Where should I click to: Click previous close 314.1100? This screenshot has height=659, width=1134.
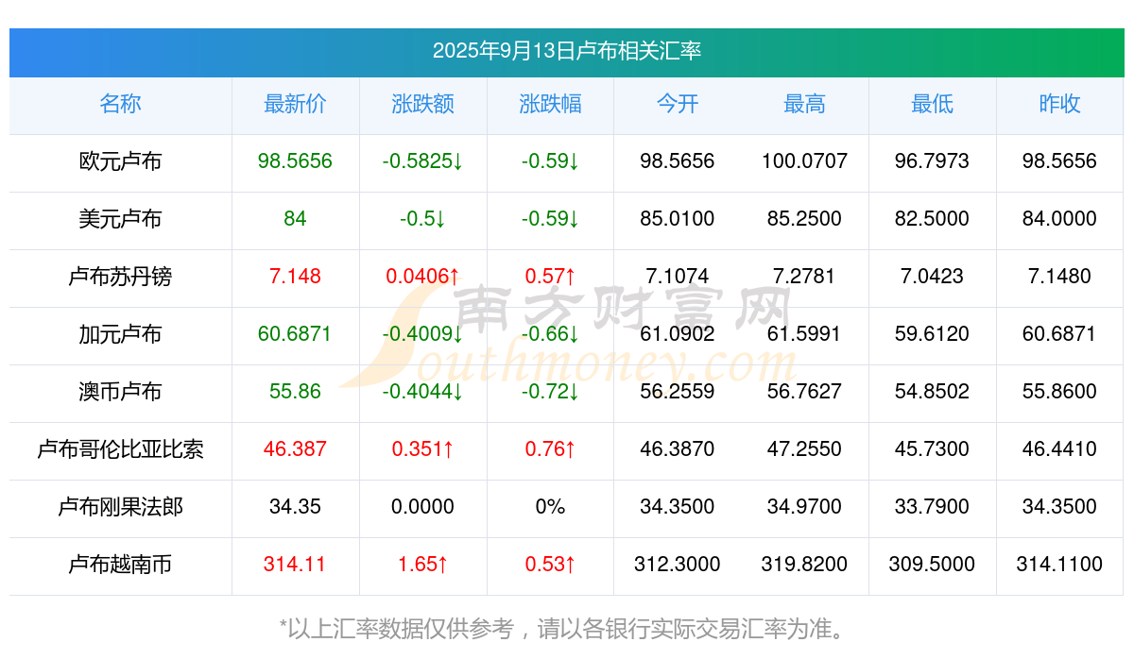[1059, 565]
